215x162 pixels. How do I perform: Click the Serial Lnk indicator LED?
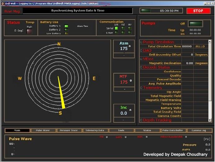(116, 28)
